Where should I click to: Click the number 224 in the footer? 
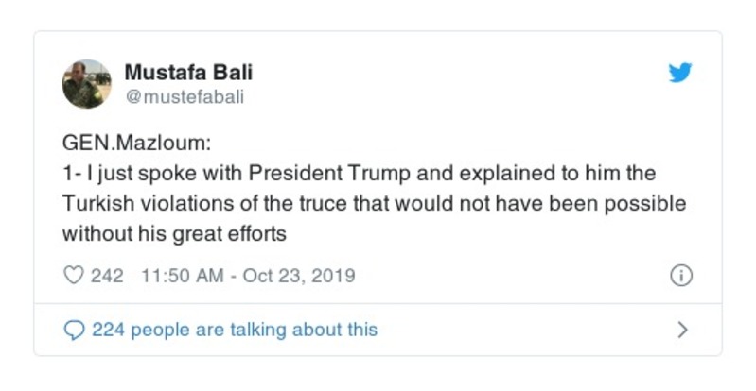[x=108, y=330]
